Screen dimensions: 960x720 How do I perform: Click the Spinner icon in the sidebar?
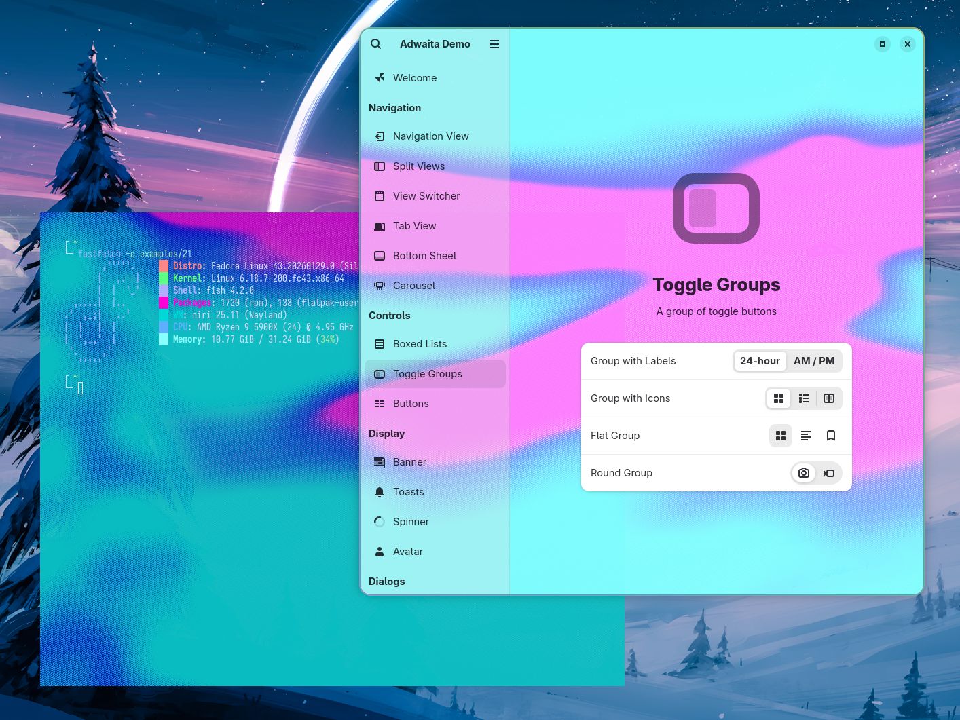tap(380, 522)
